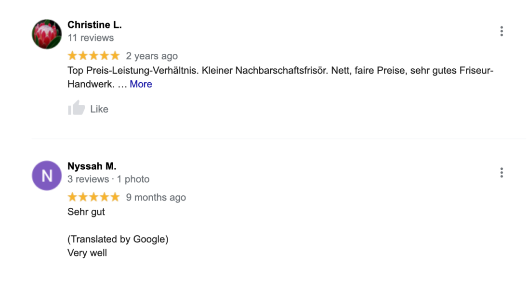
Task: Click the review text starting "Top Preis-Leistung-Verhältnis"
Action: coord(280,77)
